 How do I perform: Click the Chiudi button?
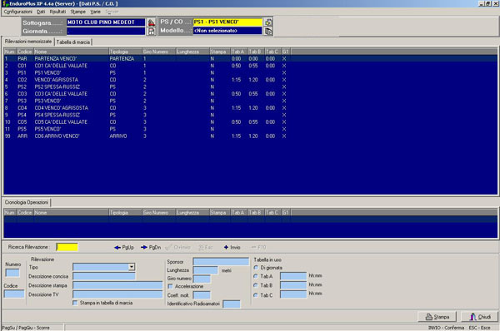(x=480, y=317)
